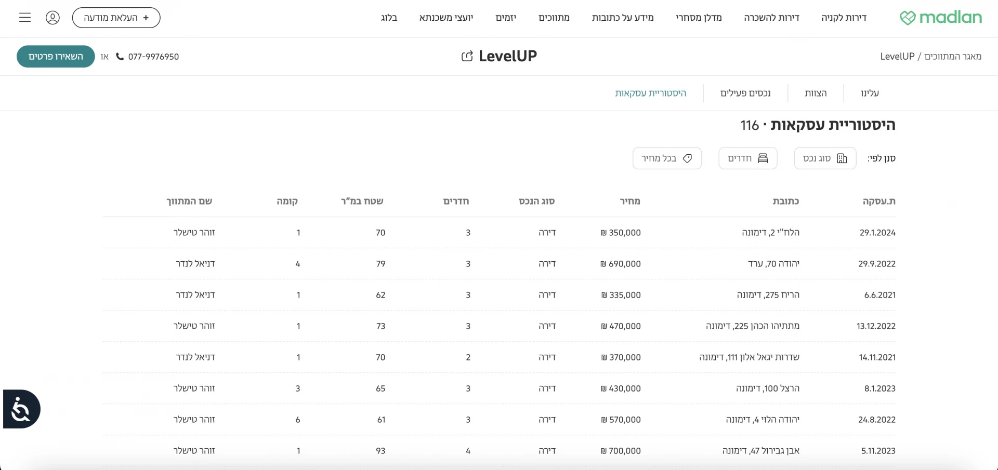Click the שטח במ"ר column header
The image size is (998, 470).
pyautogui.click(x=362, y=202)
